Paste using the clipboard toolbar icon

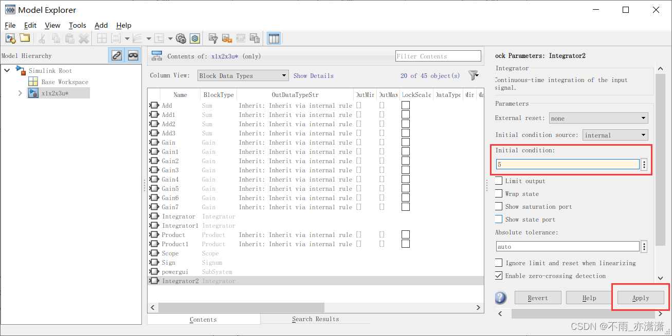pos(69,38)
